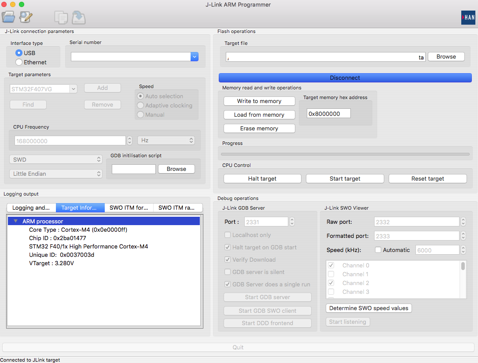This screenshot has width=478, height=363.
Task: Choose Auto selection speed option
Action: [x=140, y=96]
